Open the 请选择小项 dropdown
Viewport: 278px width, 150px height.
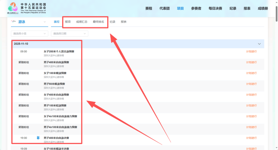(x=29, y=33)
